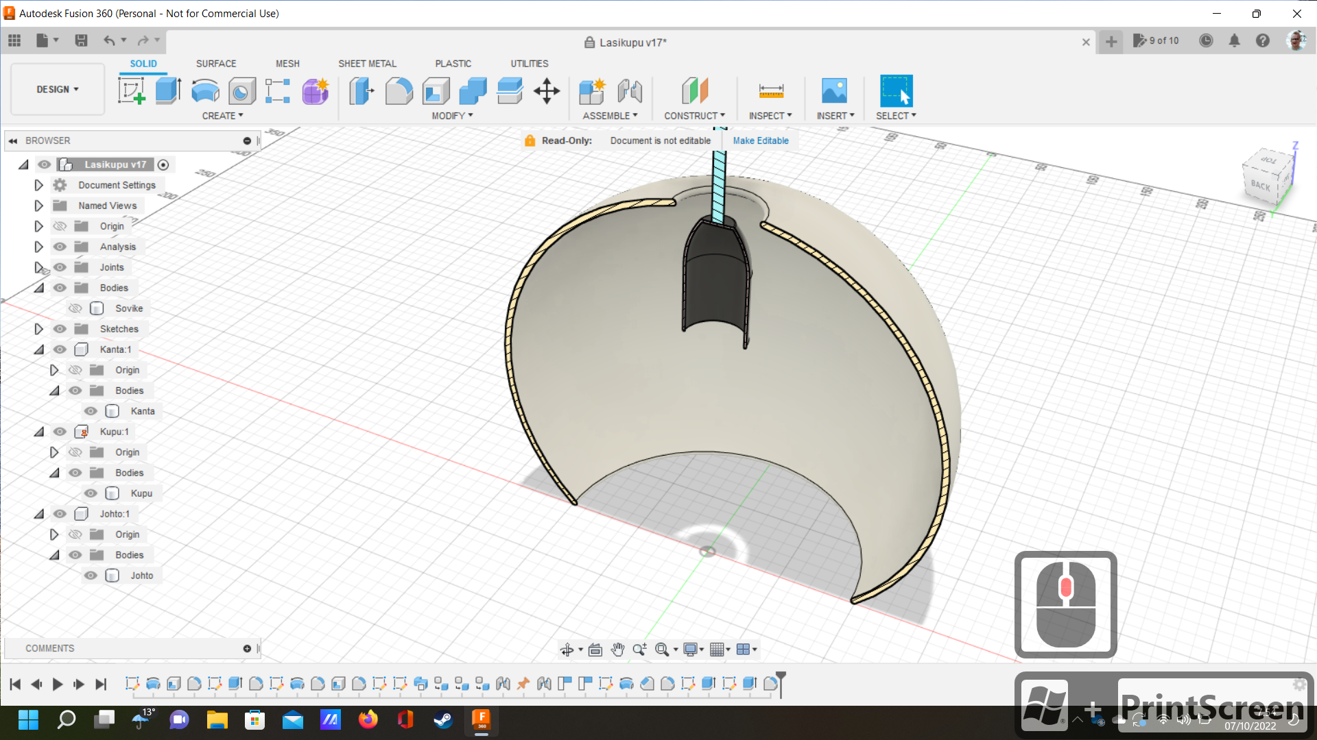Screen dimensions: 1317x740
Task: Switch to the PLASTIC tab
Action: pyautogui.click(x=453, y=64)
